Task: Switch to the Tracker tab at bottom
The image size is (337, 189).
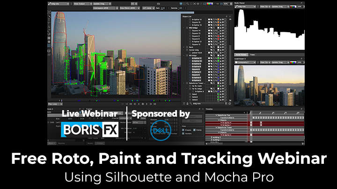Action: (100, 143)
